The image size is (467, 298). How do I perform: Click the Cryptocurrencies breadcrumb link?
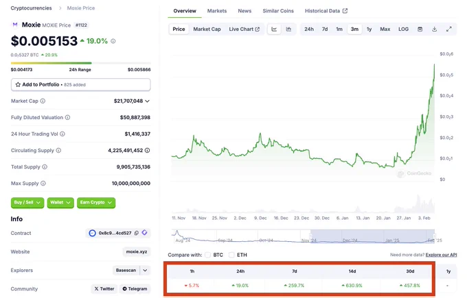tap(32, 8)
